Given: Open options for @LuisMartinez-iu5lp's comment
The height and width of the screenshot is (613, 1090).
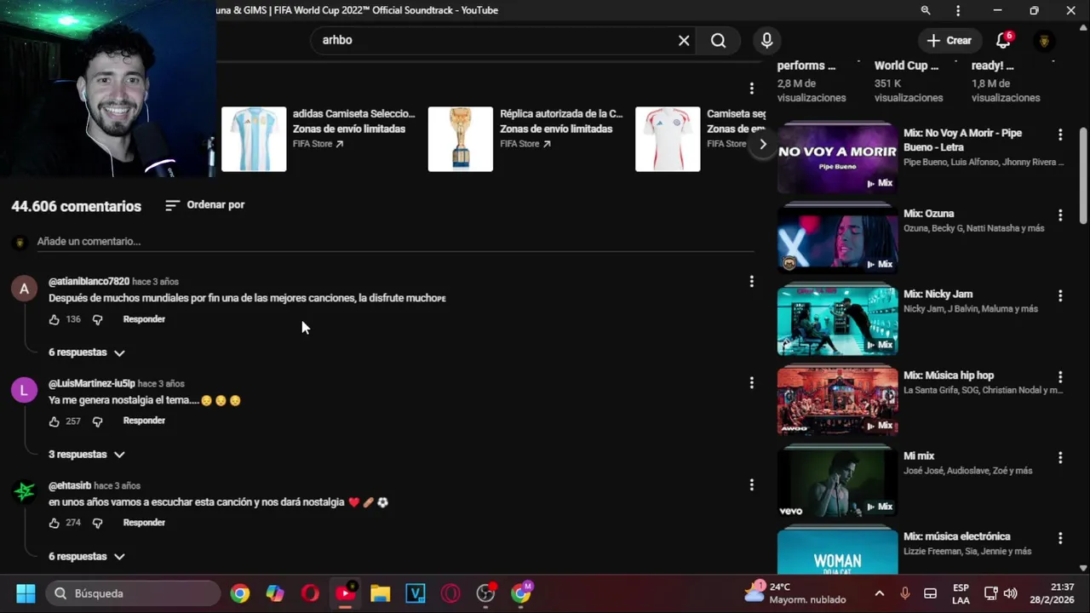Looking at the screenshot, I should (751, 383).
